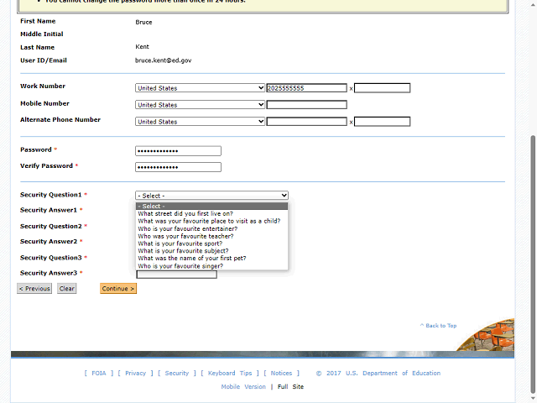Viewport: 537px width, 403px height.
Task: Click the 'Full Site' footer text
Action: pos(290,386)
